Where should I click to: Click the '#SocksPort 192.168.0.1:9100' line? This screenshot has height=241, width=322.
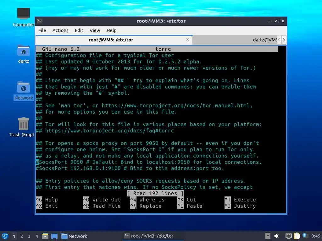130,168
